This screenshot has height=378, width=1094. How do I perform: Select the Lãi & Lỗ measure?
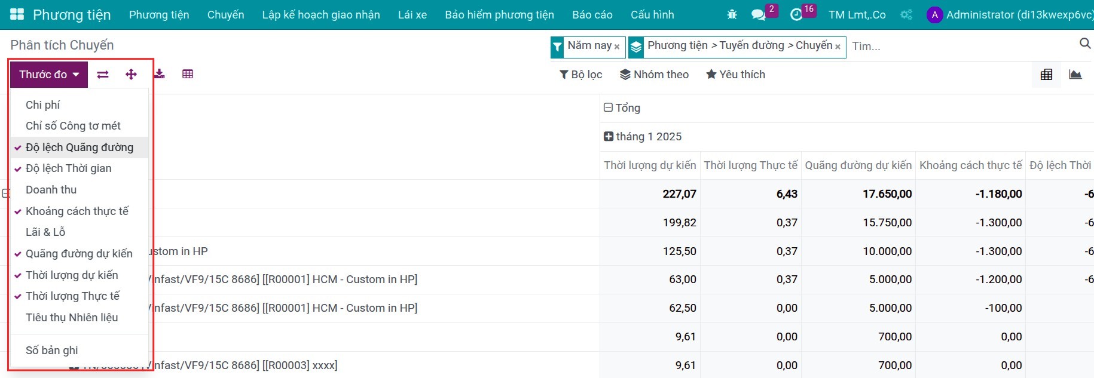[80, 232]
